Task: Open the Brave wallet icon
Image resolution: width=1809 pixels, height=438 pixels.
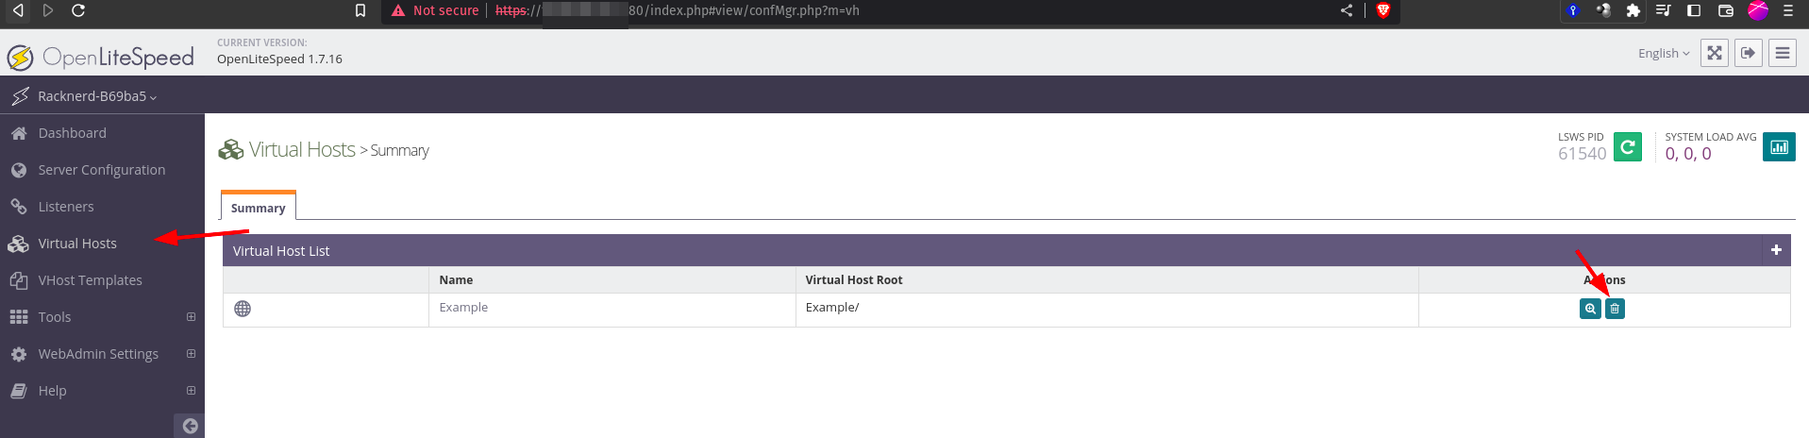Action: point(1726,10)
